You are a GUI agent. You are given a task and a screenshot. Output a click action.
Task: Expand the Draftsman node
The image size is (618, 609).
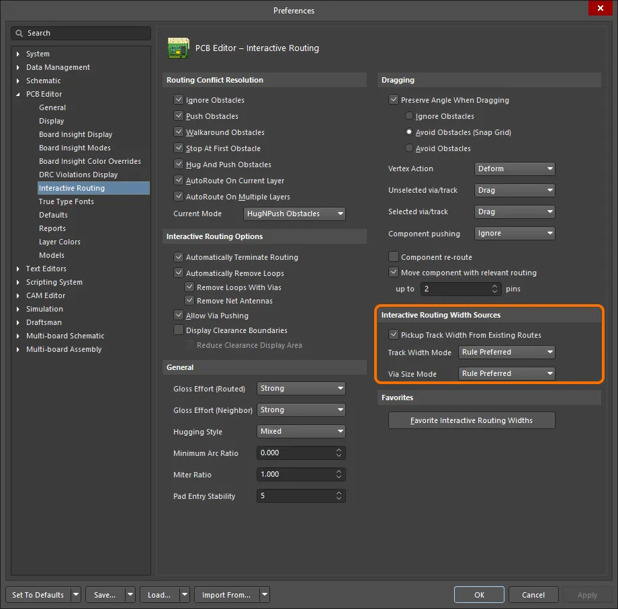pos(17,322)
